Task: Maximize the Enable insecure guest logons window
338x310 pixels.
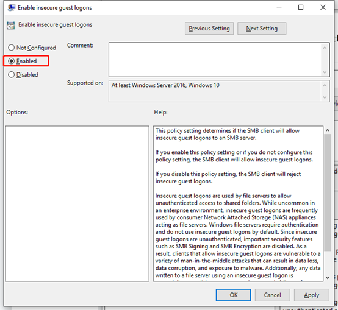Action: pos(301,7)
